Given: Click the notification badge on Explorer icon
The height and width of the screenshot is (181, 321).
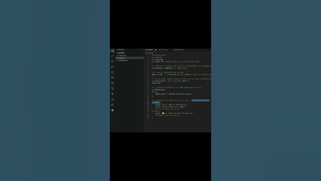Looking at the screenshot, I should (113, 52).
